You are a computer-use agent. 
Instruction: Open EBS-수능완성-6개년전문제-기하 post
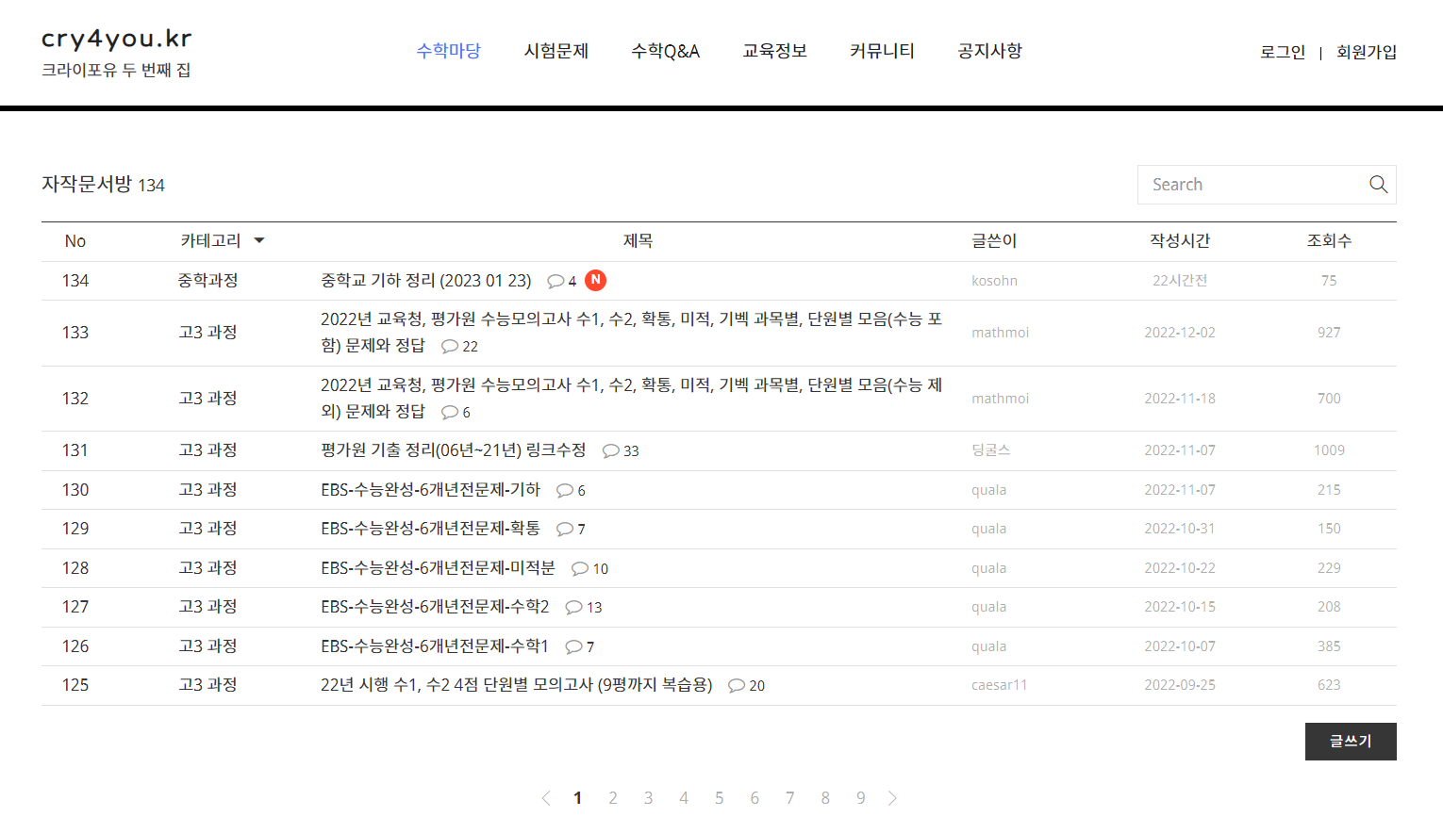(x=430, y=490)
